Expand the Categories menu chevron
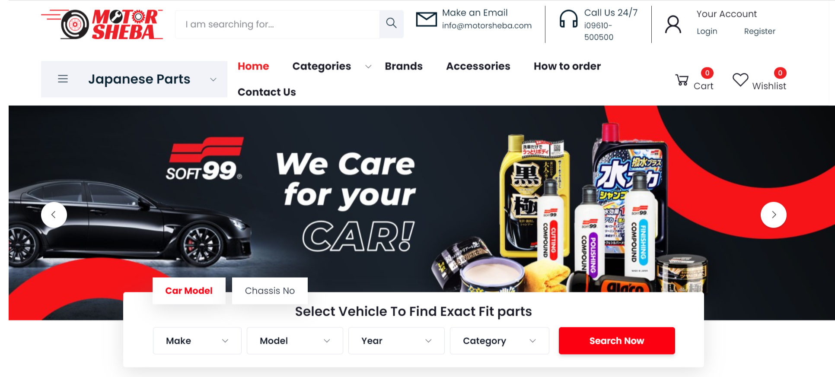The height and width of the screenshot is (377, 835). coord(368,67)
